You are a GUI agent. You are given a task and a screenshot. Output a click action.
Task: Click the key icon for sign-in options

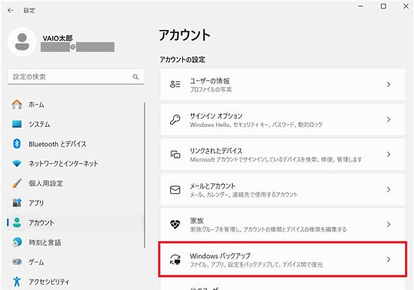(175, 119)
